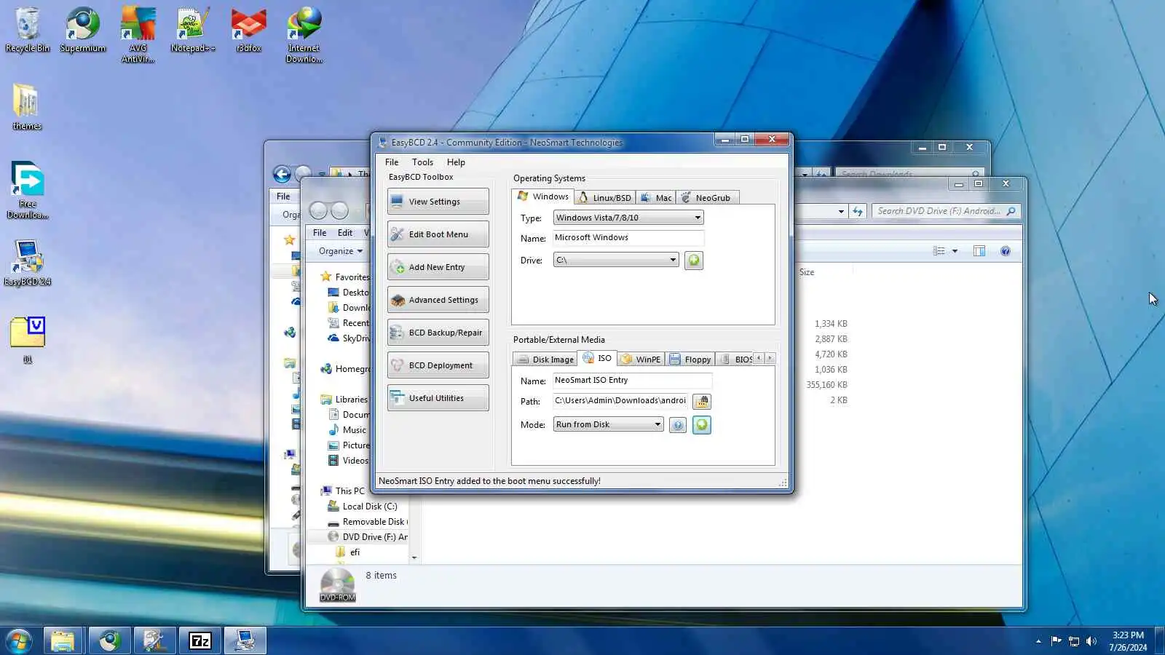Open the BCD Deployment section
1165x655 pixels.
click(x=438, y=365)
